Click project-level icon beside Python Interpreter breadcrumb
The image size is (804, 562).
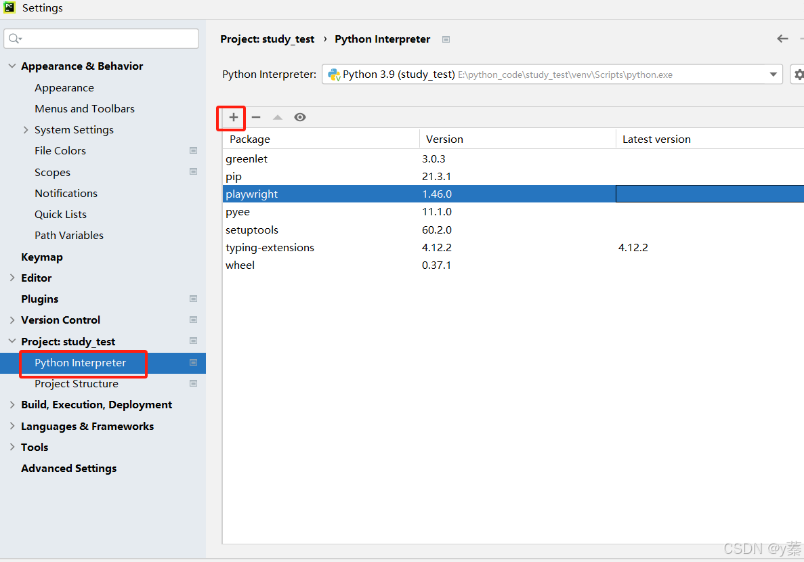point(446,39)
